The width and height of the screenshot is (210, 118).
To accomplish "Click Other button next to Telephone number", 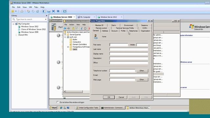I will (142, 71).
